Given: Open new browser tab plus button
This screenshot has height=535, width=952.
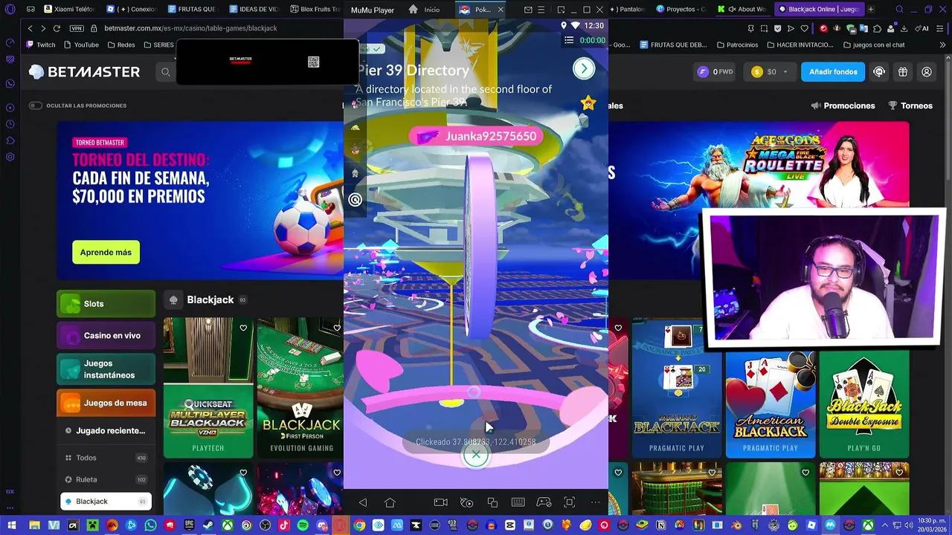Looking at the screenshot, I should click(871, 10).
